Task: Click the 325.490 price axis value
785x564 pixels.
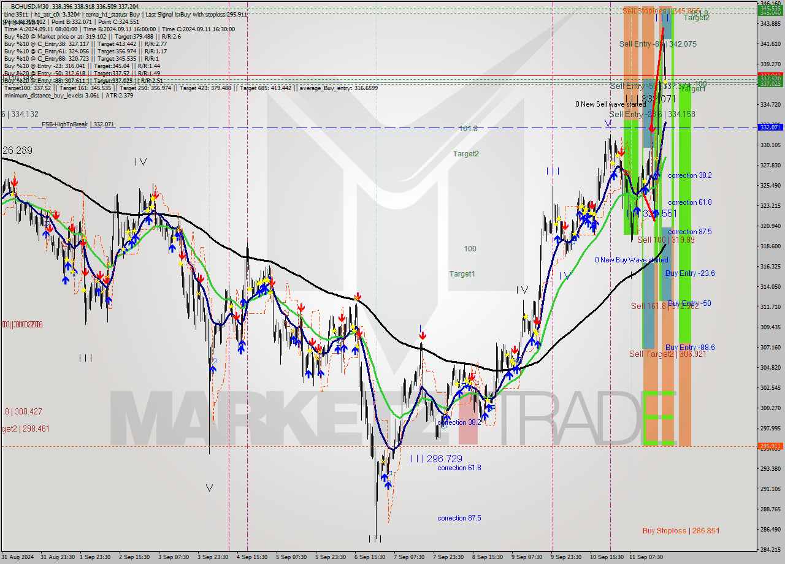Action: (770, 186)
